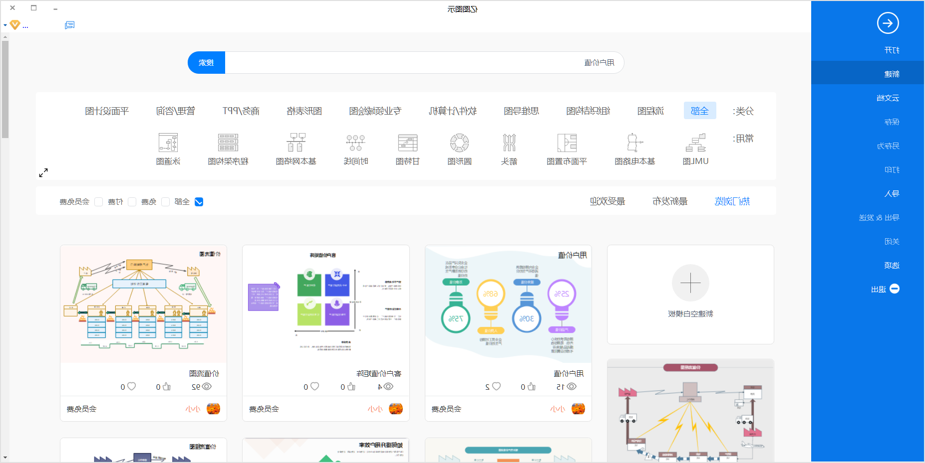Switch to 软件/计算机 category
The image size is (925, 463).
452,111
